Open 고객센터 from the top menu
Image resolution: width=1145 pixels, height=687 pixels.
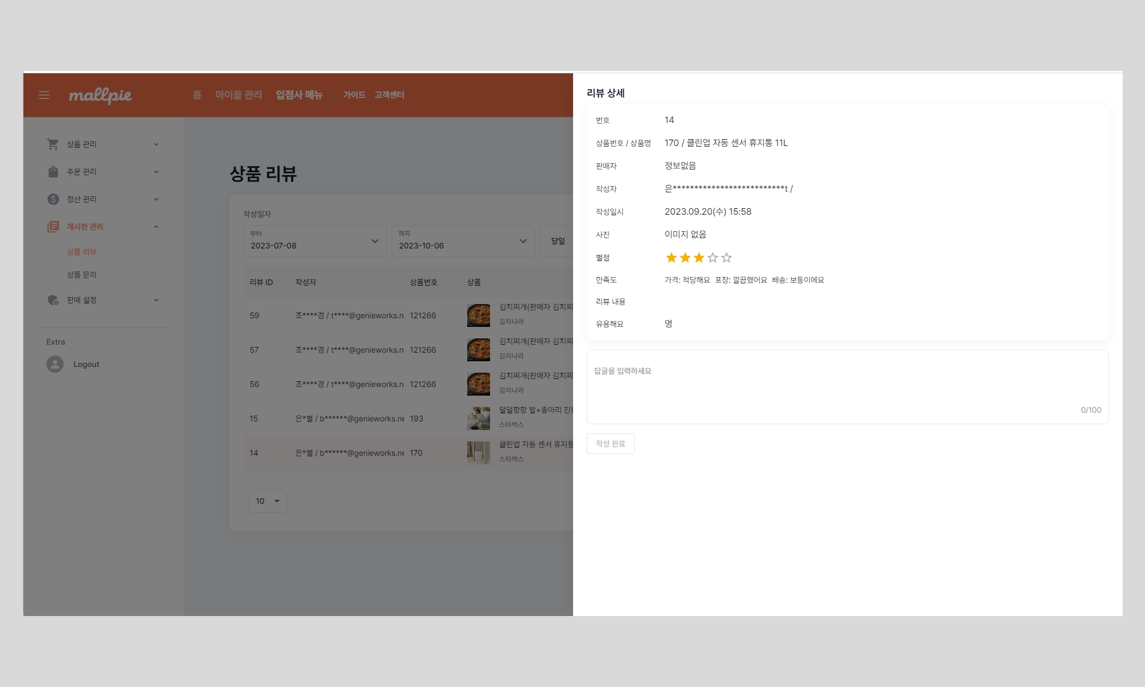(x=389, y=95)
